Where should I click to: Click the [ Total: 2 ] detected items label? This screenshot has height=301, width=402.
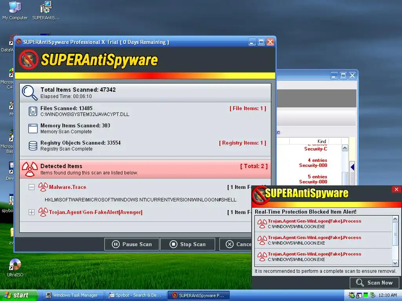coord(254,166)
